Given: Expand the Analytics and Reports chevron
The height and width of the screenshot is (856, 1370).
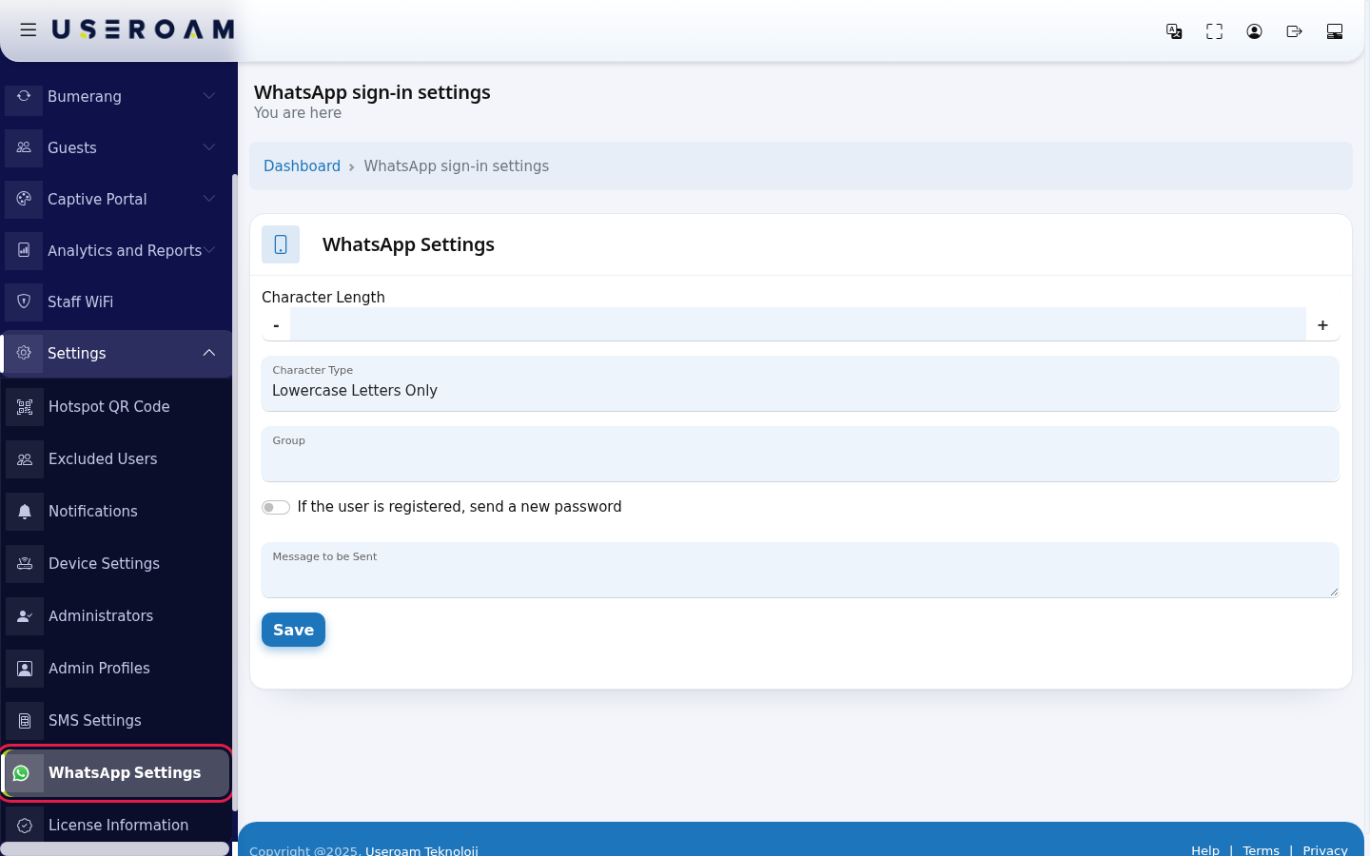Looking at the screenshot, I should (x=209, y=250).
